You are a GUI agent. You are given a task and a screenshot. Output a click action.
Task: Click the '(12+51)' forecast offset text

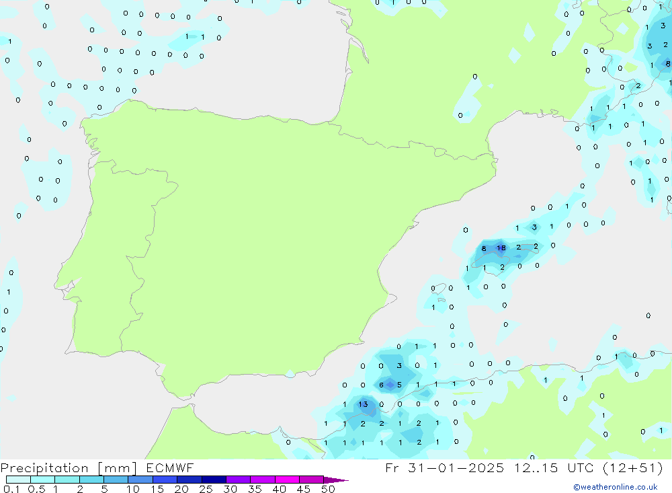[632, 468]
